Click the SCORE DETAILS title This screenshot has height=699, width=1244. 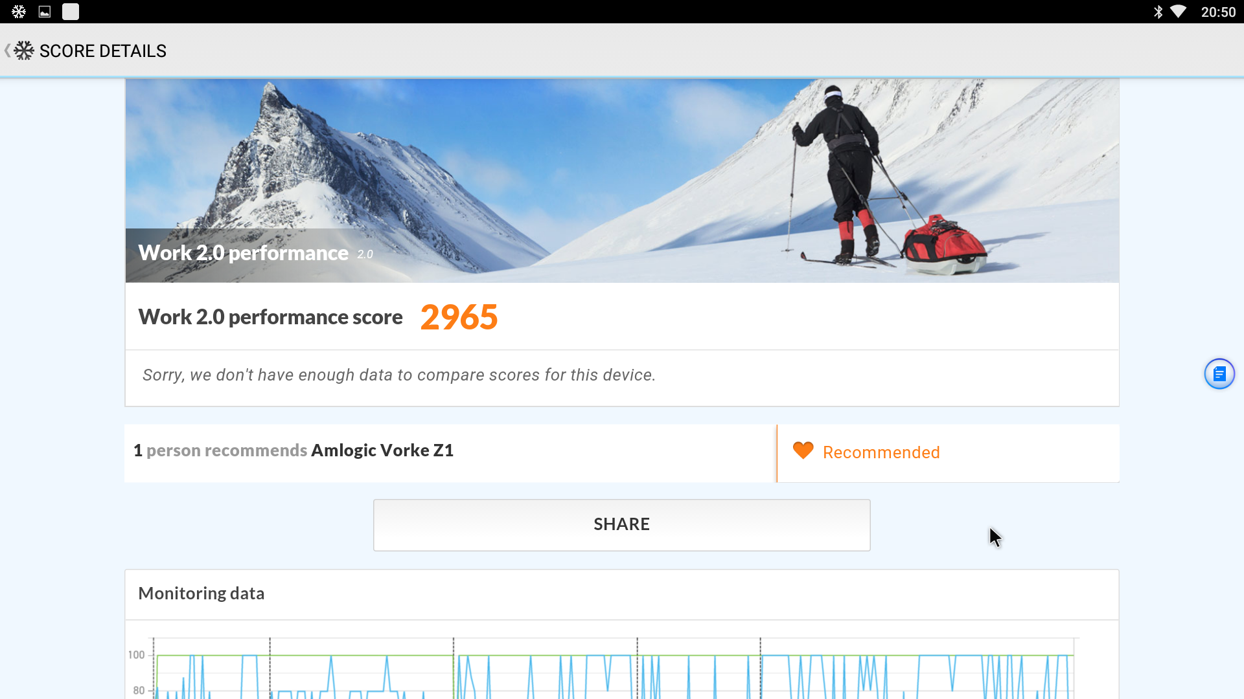click(x=102, y=51)
